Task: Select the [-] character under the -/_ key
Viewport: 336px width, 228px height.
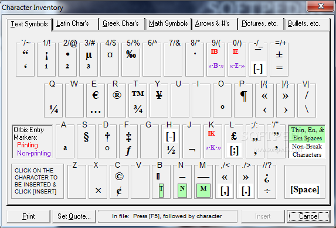Action: tap(258, 68)
